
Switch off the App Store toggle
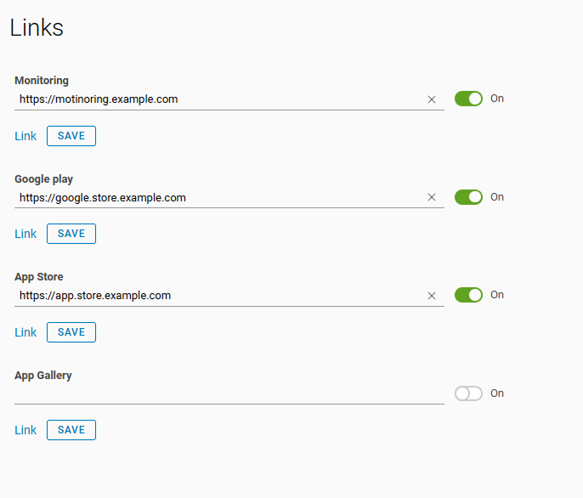tap(468, 295)
